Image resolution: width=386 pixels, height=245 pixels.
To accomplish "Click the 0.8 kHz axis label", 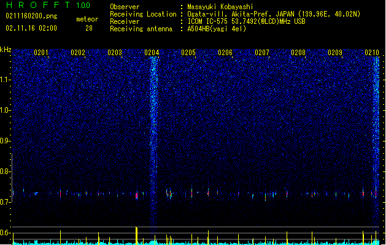I will pyautogui.click(x=6, y=171).
